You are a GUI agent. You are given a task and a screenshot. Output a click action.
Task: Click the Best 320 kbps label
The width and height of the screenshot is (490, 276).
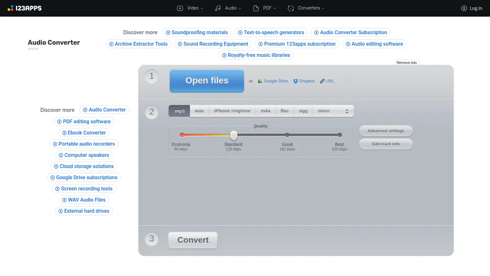click(339, 147)
